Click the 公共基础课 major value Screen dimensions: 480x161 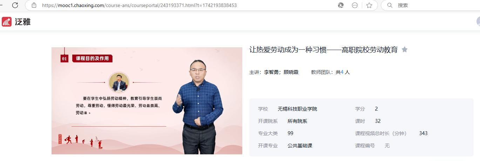point(300,146)
